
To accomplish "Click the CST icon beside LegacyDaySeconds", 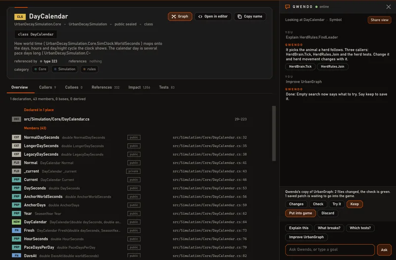I will pos(16,155).
